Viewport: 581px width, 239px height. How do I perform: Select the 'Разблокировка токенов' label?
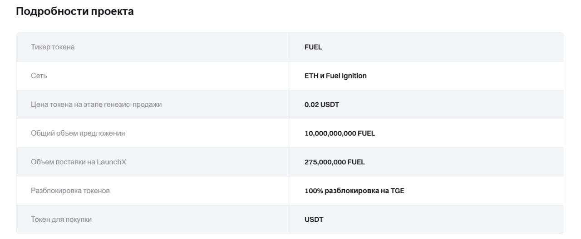tap(70, 191)
